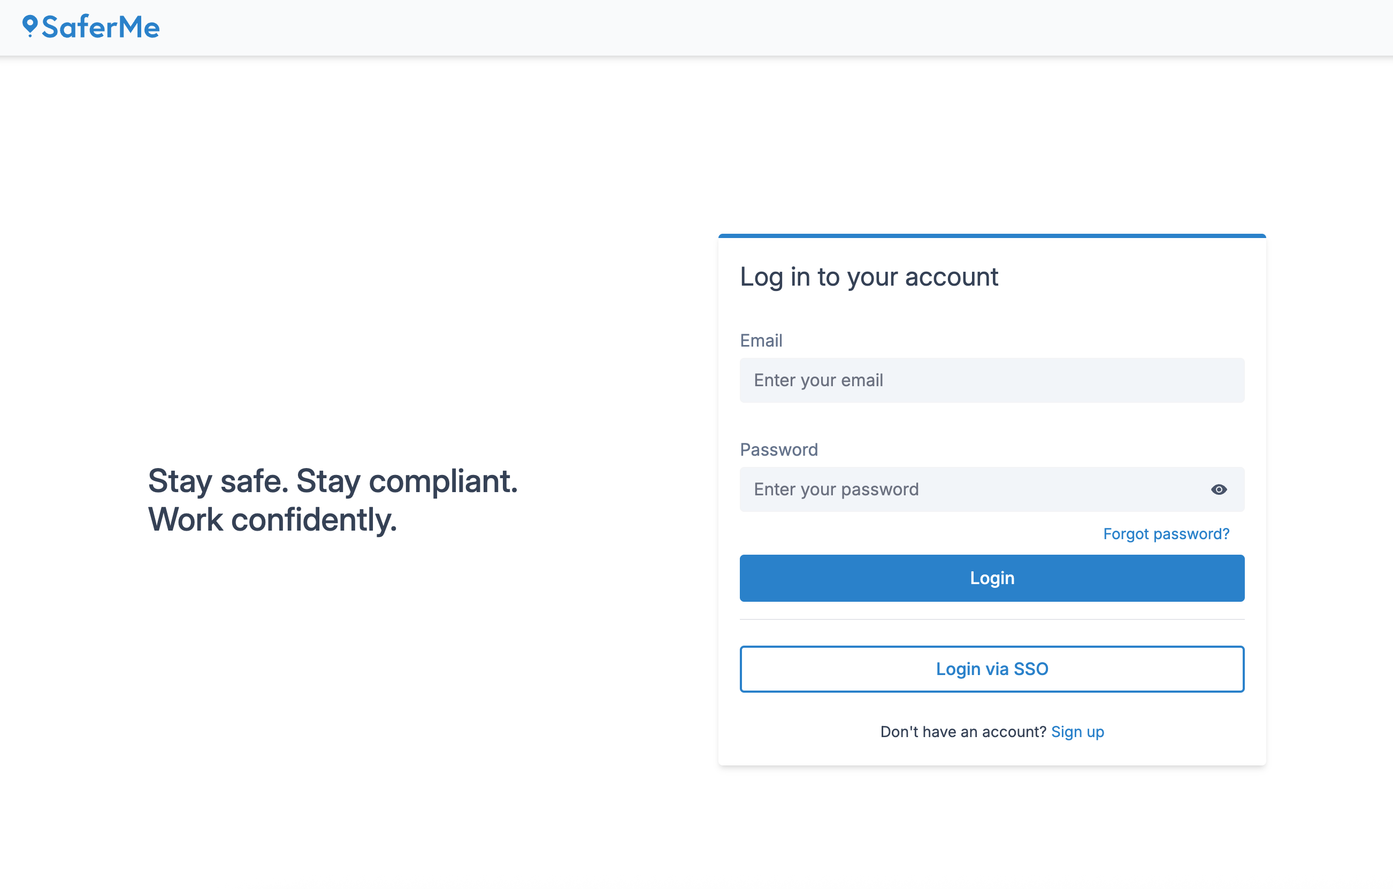The height and width of the screenshot is (889, 1393).
Task: Choose single sign-on login option
Action: tap(992, 669)
